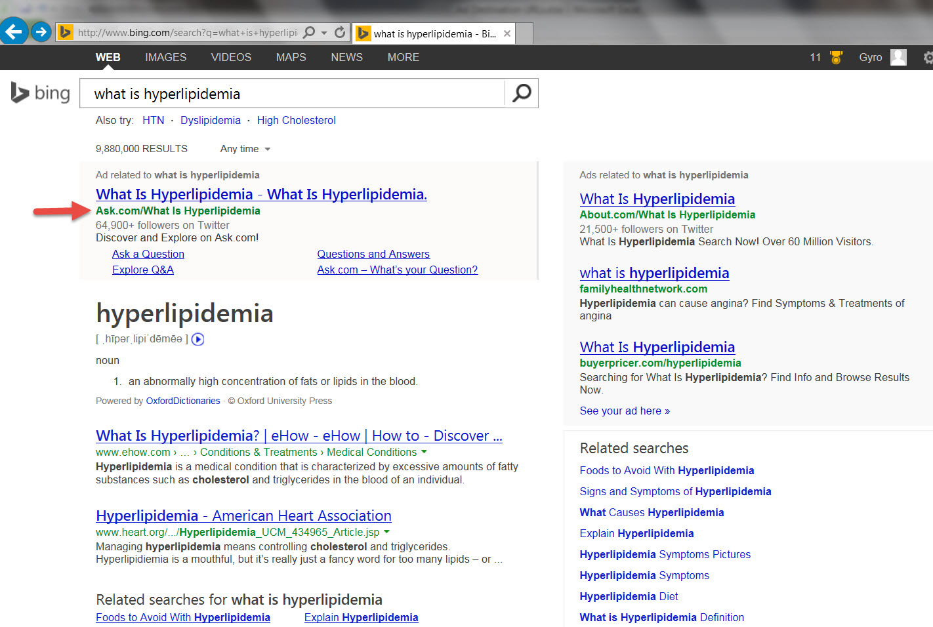Click the refresh icon in address bar
933x627 pixels.
click(x=340, y=32)
